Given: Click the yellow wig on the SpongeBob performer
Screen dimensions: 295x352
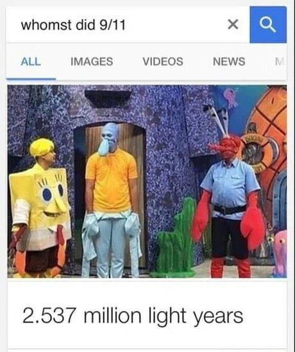Looking at the screenshot, I should point(42,147).
